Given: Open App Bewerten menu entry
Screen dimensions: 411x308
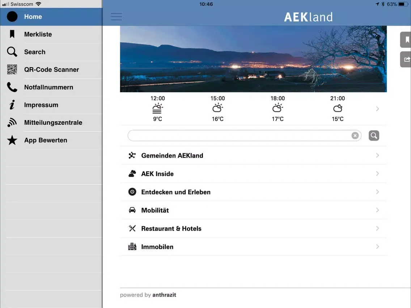Looking at the screenshot, I should coord(51,140).
